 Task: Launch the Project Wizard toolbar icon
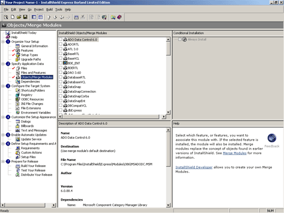pos(6,17)
